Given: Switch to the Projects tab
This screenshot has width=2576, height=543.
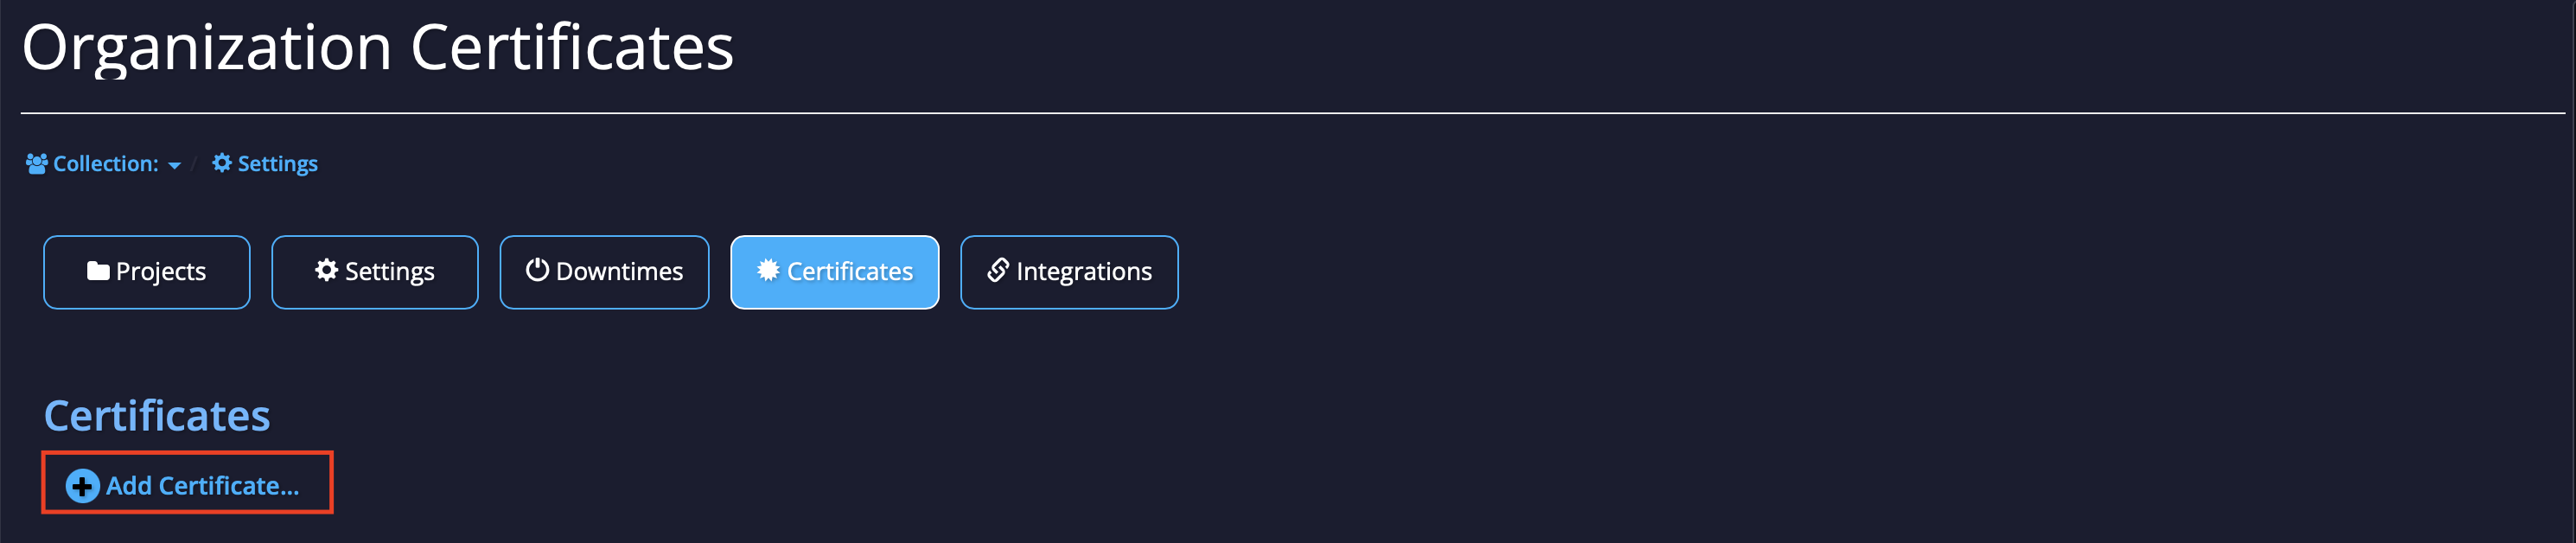Looking at the screenshot, I should click(146, 271).
